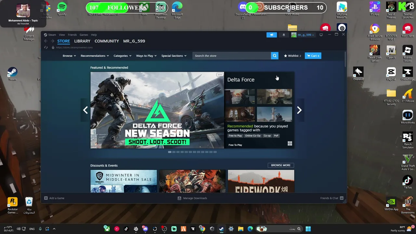The width and height of the screenshot is (416, 234).
Task: Click the Steam store page scrollbar
Action: [x=345, y=60]
